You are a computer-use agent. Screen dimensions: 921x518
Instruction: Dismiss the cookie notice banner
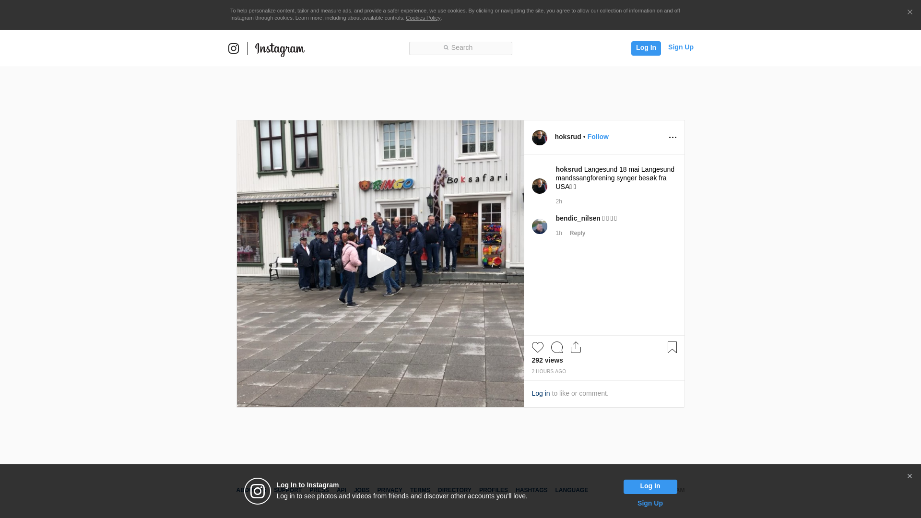coord(909,12)
